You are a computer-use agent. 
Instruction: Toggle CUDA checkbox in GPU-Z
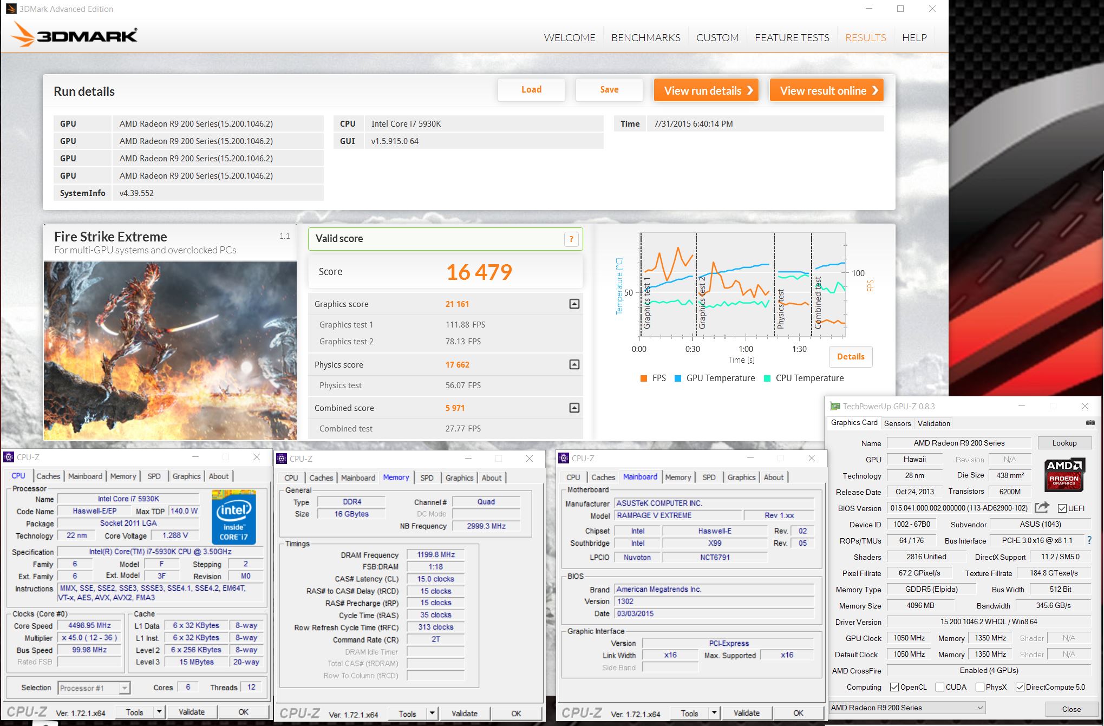click(x=940, y=688)
